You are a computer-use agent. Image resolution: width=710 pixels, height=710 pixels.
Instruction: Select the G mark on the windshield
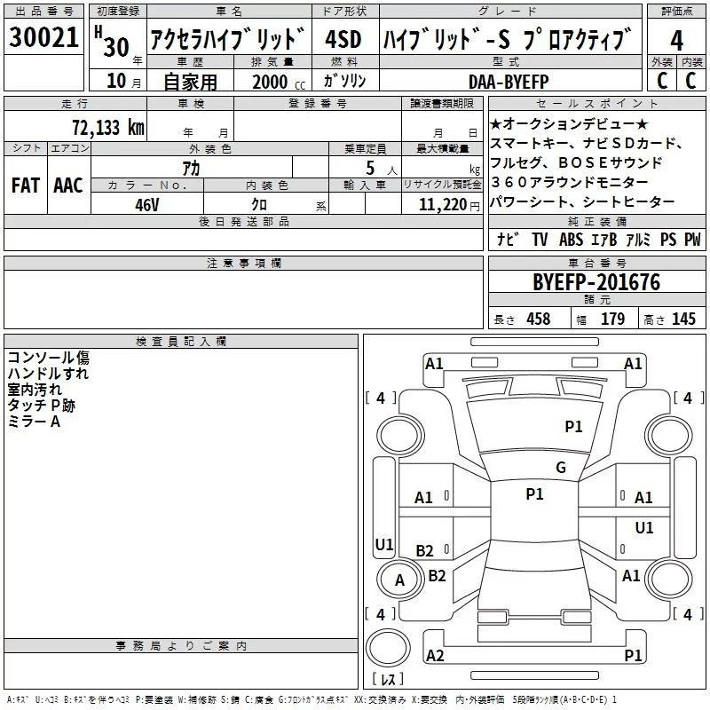tap(560, 468)
